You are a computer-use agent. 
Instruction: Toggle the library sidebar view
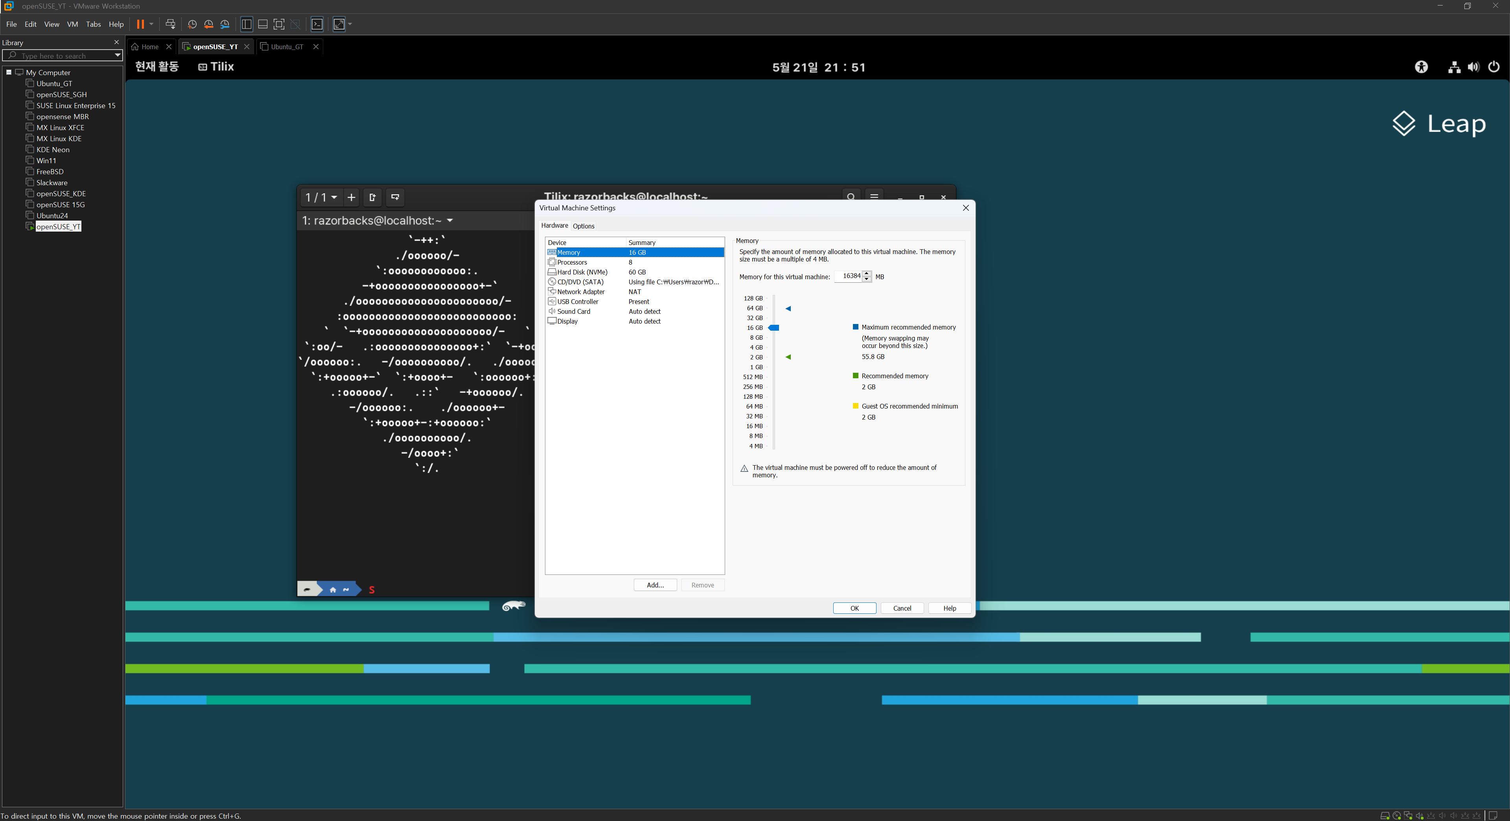(247, 24)
